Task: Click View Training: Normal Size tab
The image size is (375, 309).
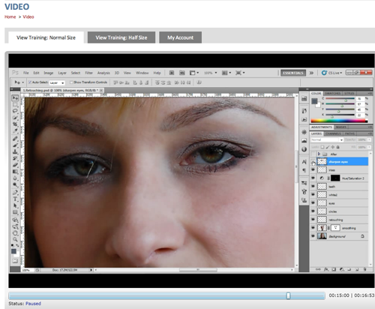Action: pos(46,37)
